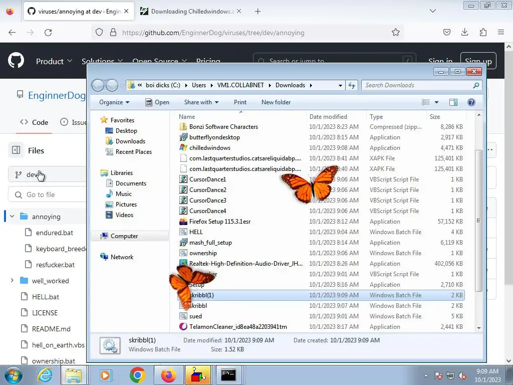Open GitHub Product menu

(x=54, y=61)
